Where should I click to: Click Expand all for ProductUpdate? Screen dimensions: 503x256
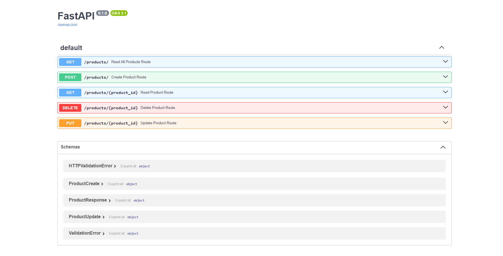(117, 217)
